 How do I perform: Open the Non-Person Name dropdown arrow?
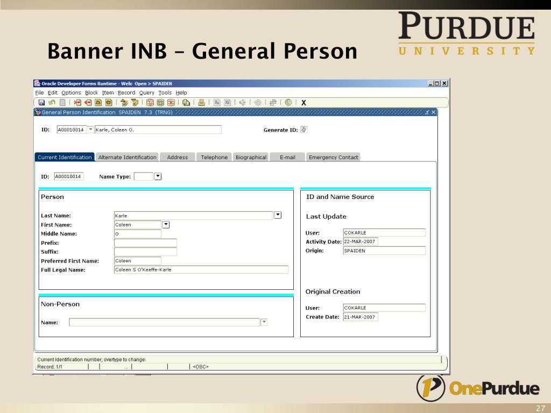click(x=264, y=322)
